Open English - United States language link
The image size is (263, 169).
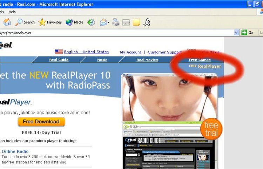pyautogui.click(x=86, y=52)
